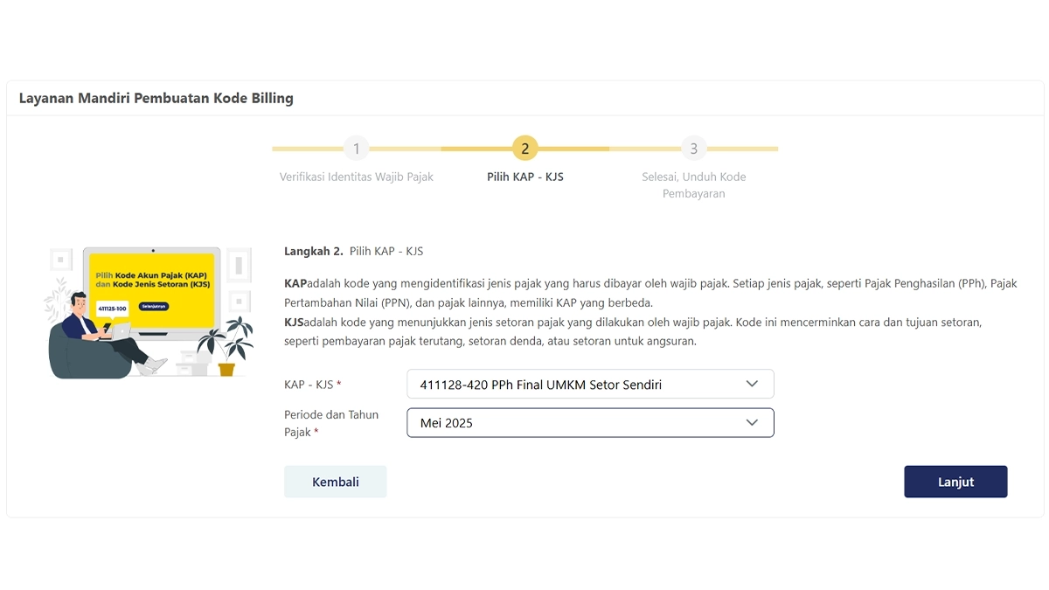Image resolution: width=1049 pixels, height=590 pixels.
Task: Expand the chevron beside Mei 2025
Action: 752,422
